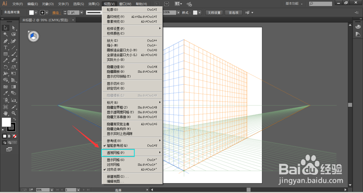Open the 窗口(W) menu
Viewport: 363px width, 193px height.
(x=125, y=4)
